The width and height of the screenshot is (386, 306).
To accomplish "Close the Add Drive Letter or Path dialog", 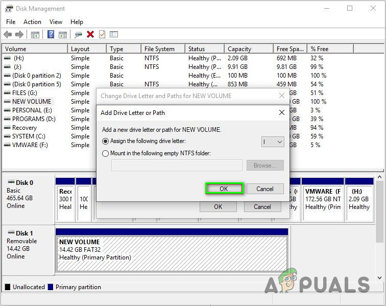I will point(282,112).
